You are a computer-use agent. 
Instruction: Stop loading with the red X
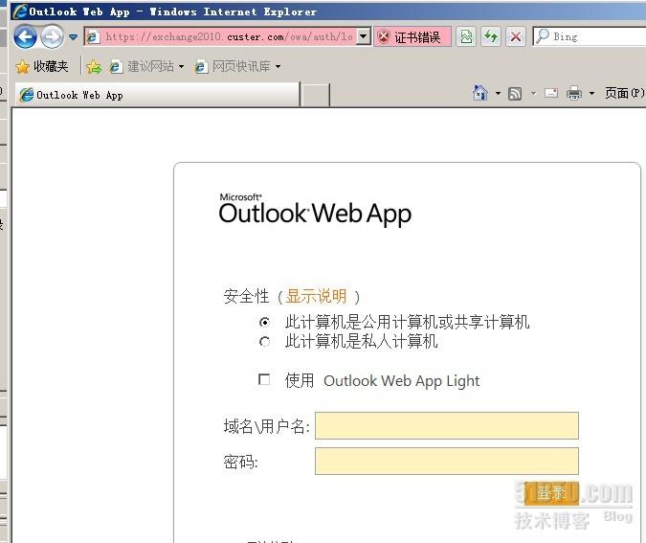[x=516, y=37]
